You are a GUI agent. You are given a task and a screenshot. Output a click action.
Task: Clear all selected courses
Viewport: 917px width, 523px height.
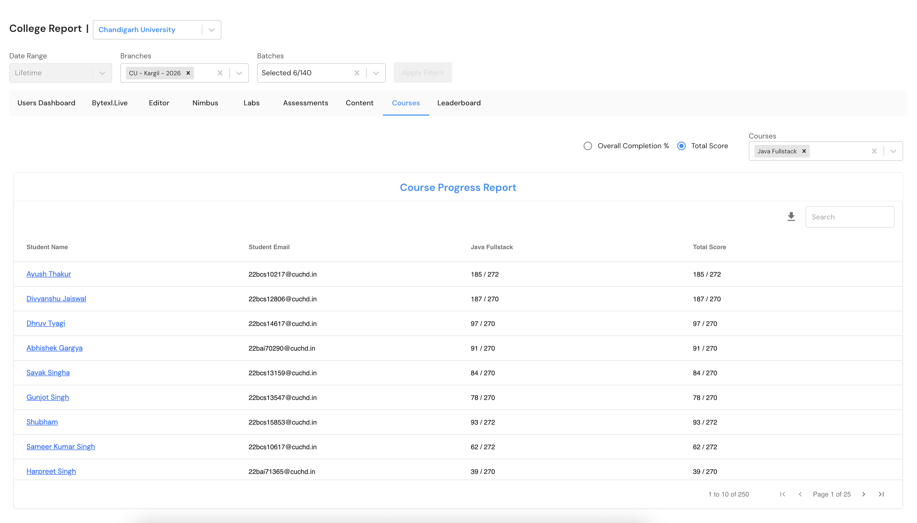874,151
